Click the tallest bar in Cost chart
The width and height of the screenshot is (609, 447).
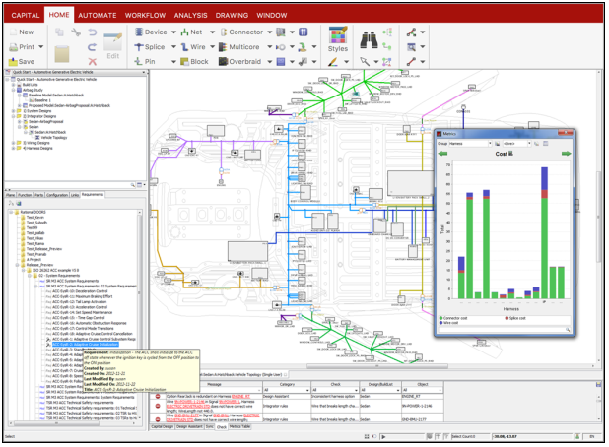click(544, 232)
